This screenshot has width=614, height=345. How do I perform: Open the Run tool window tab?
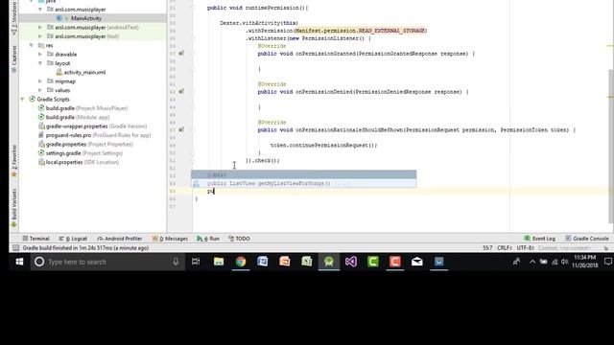[x=208, y=239]
